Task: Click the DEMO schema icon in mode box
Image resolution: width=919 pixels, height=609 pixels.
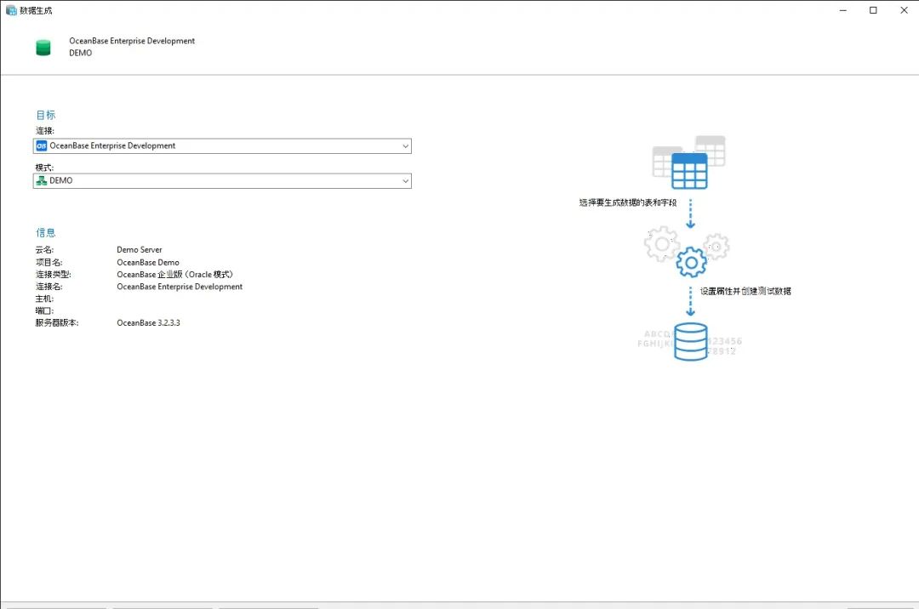Action: click(41, 181)
